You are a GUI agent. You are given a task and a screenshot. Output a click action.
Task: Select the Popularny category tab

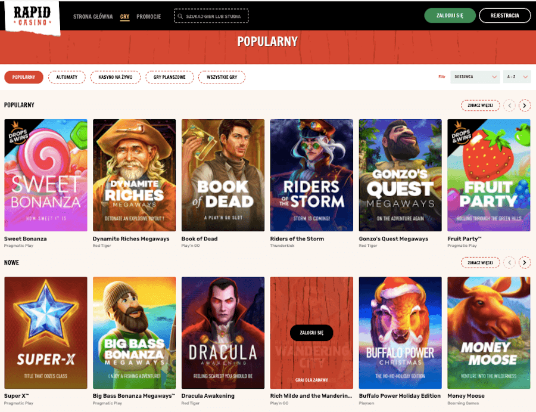(x=24, y=77)
